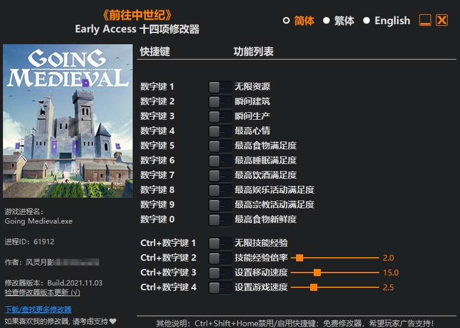Turn on 最高食物新鲜度 toggle

click(220, 219)
